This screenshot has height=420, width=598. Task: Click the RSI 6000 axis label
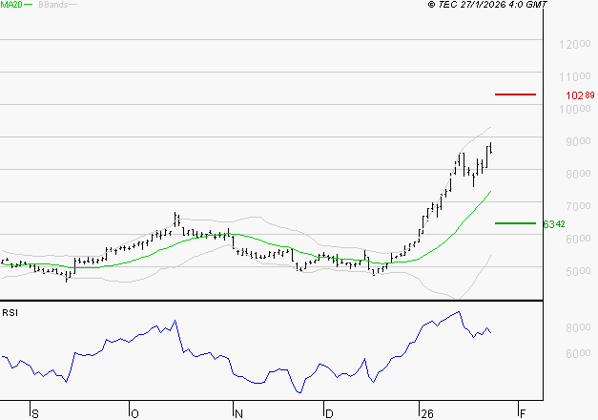[x=578, y=353]
